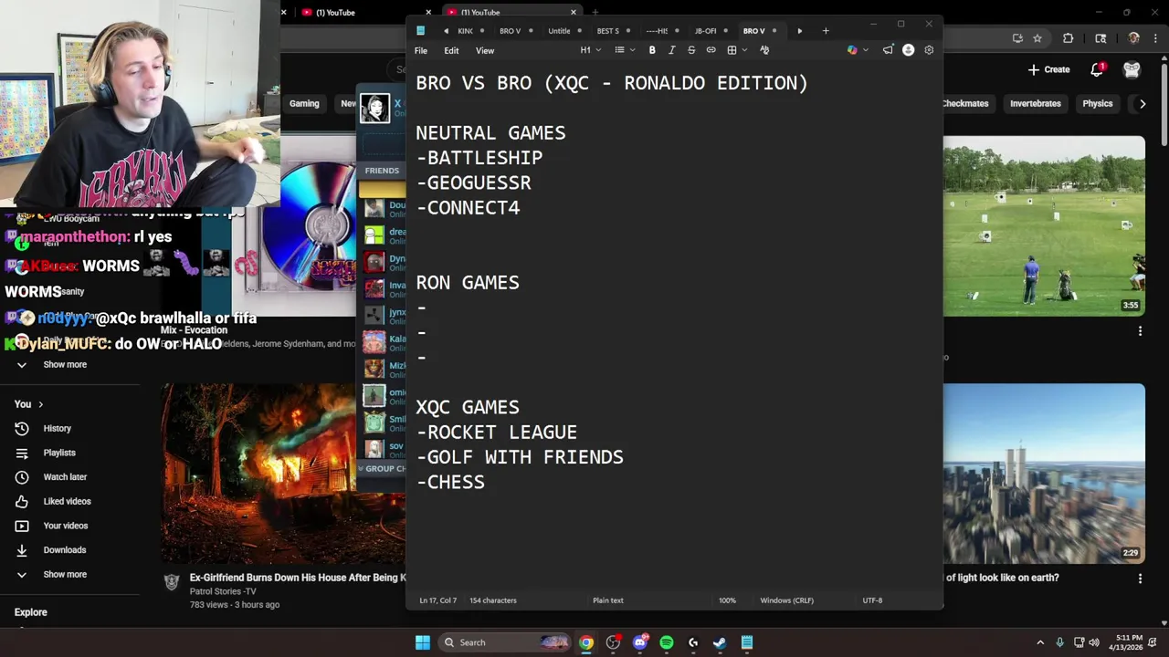This screenshot has height=657, width=1169.
Task: Open the heading style H1 dropdown
Action: (590, 50)
